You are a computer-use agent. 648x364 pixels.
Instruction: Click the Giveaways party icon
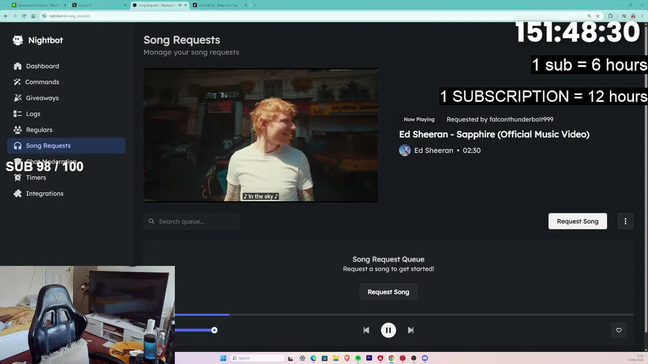(x=18, y=98)
